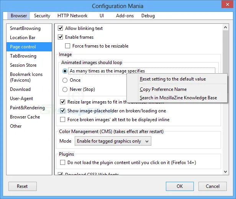Image resolution: width=236 pixels, height=199 pixels.
Task: Select User-Agent in the sidebar
Action: 21,99
